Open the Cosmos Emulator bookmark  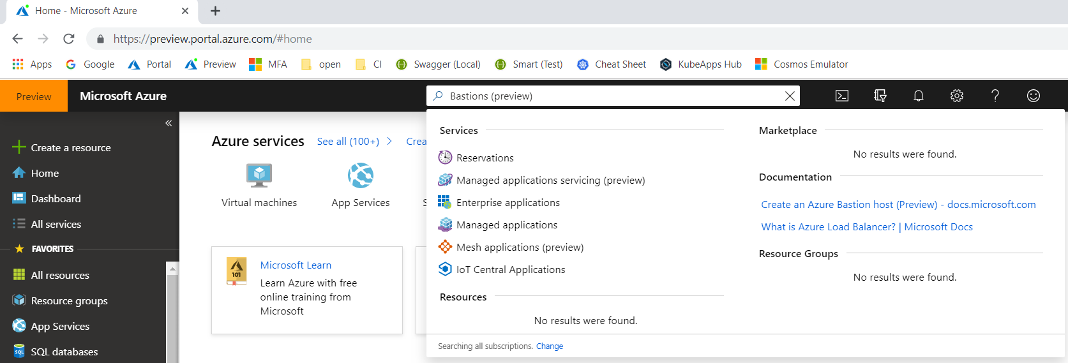(x=802, y=64)
